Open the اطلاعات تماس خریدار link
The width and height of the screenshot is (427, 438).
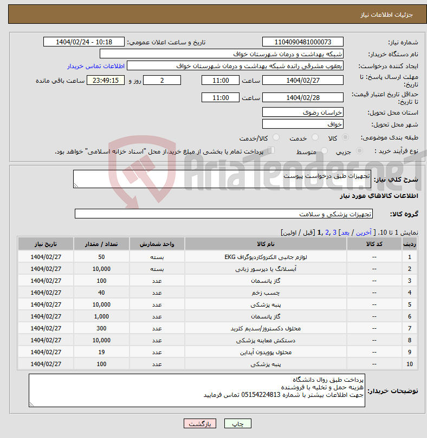[96, 66]
